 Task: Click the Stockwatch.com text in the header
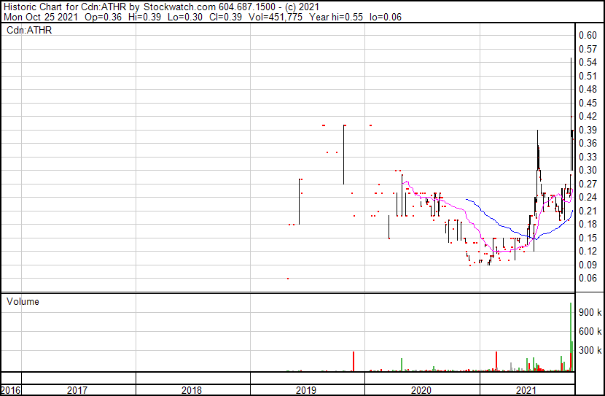coord(176,6)
